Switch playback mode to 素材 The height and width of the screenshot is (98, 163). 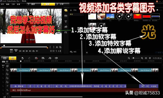pyautogui.click(x=11, y=52)
